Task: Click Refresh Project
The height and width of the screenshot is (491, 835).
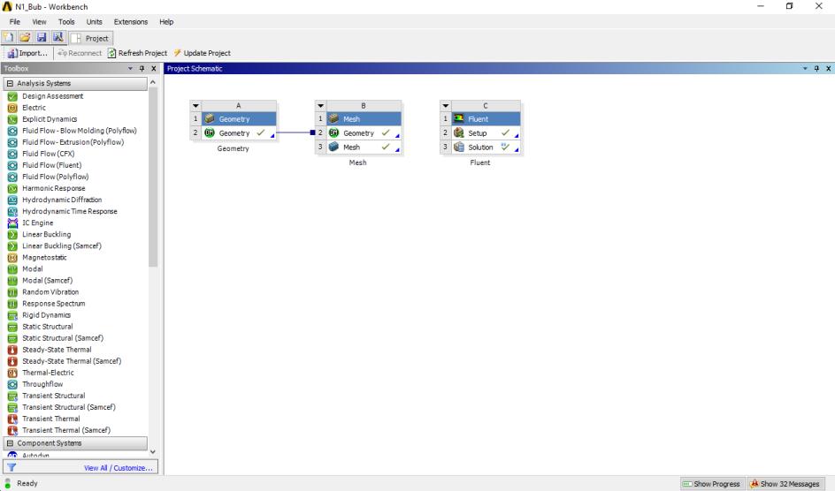Action: [x=137, y=53]
